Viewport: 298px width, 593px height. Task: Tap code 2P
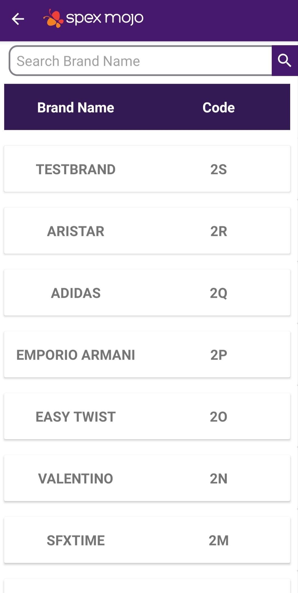point(219,355)
